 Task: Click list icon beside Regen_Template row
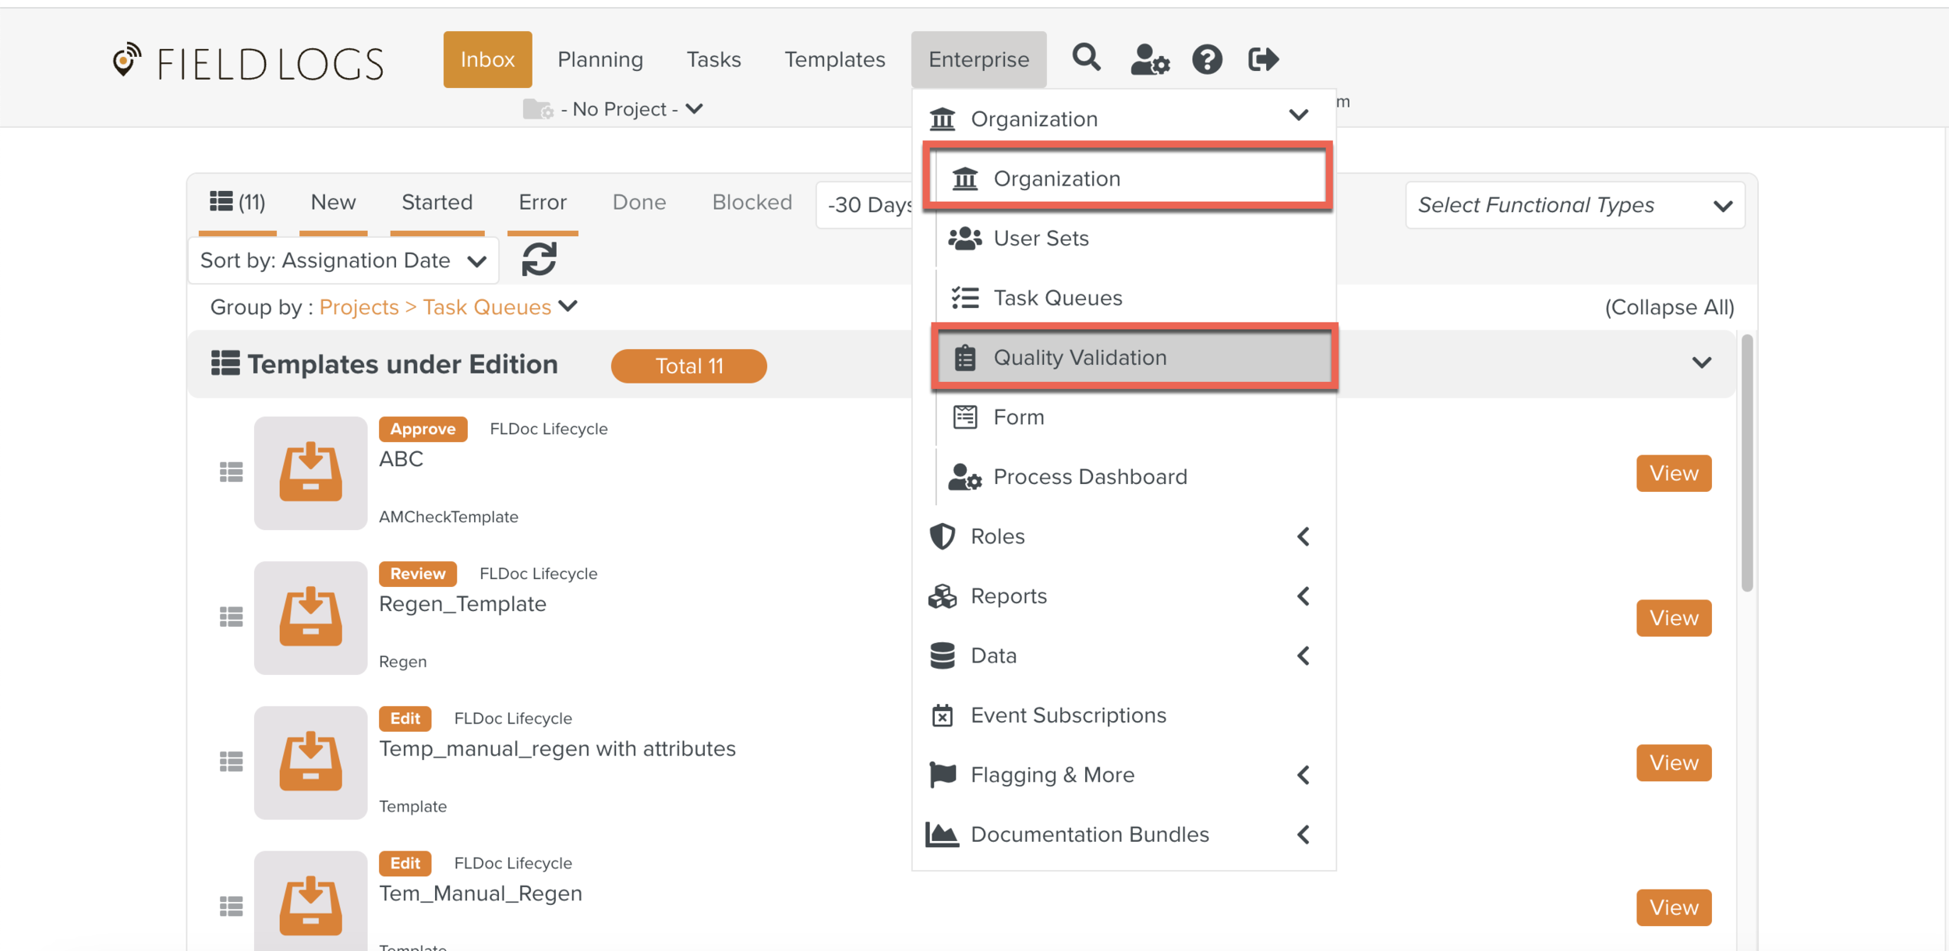231,617
